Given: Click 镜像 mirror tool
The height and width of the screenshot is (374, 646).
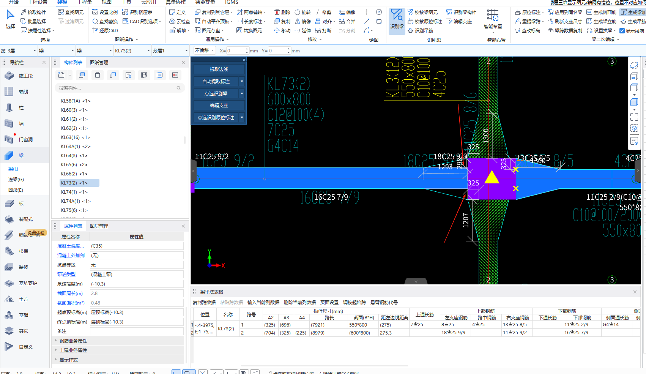Looking at the screenshot, I should [x=303, y=21].
